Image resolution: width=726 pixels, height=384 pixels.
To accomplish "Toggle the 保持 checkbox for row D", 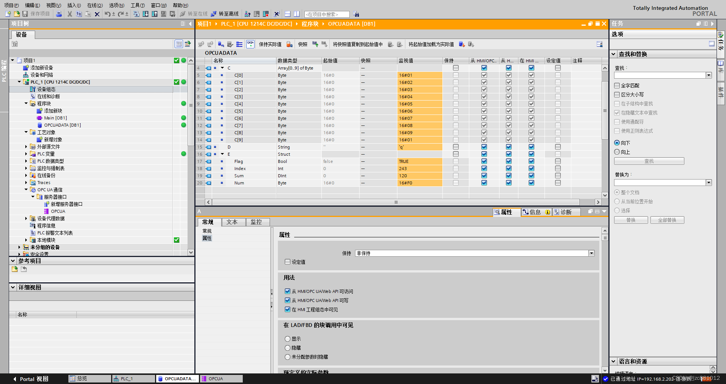I will pos(456,147).
